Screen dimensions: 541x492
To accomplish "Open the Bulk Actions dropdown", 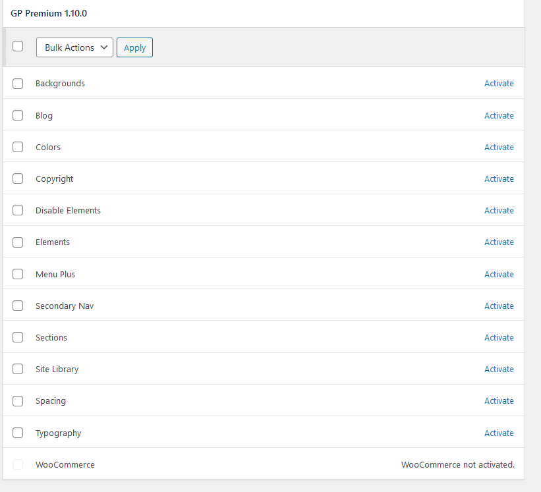I will click(74, 47).
